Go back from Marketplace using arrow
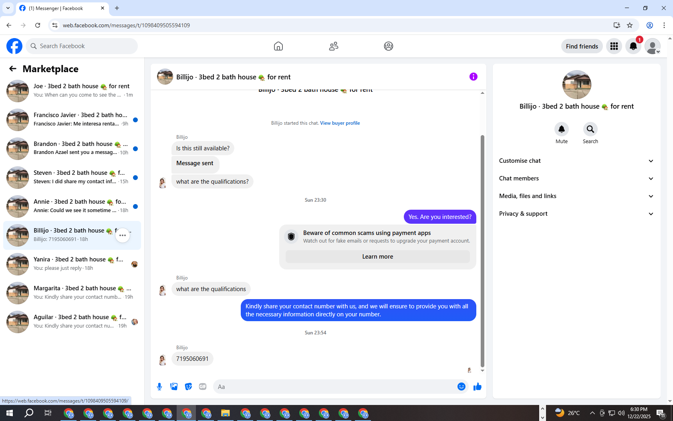Screen dimensions: 673x421 point(13,69)
